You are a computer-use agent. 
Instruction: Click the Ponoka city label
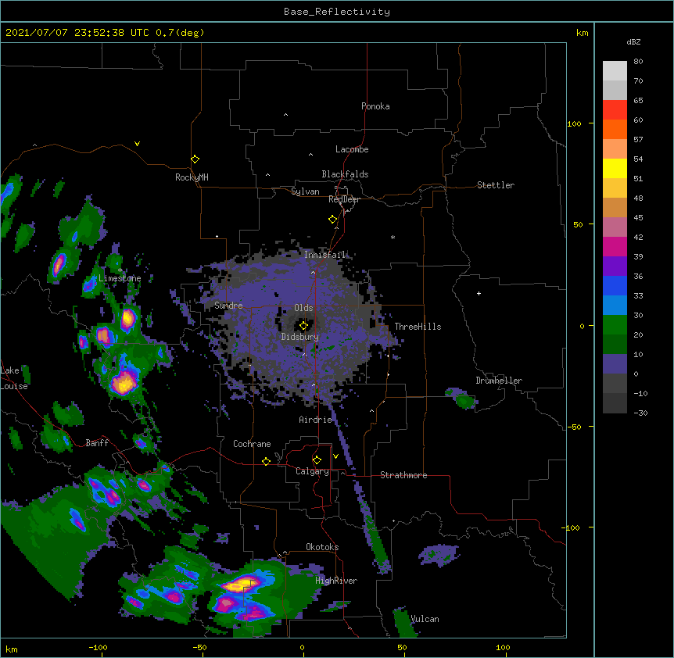(375, 106)
